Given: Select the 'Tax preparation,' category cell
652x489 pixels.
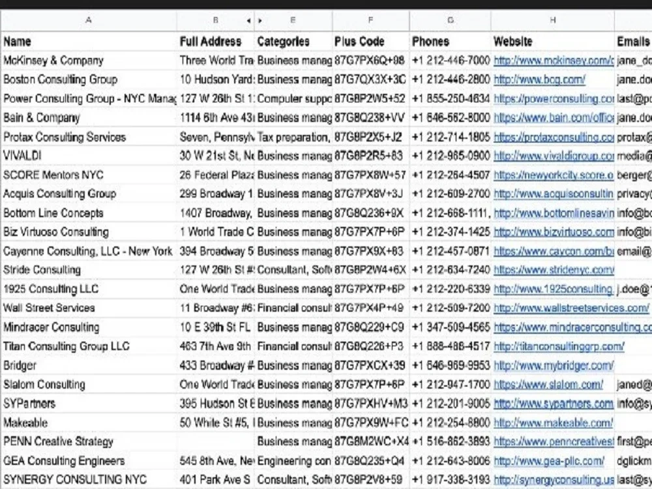Looking at the screenshot, I should (293, 137).
